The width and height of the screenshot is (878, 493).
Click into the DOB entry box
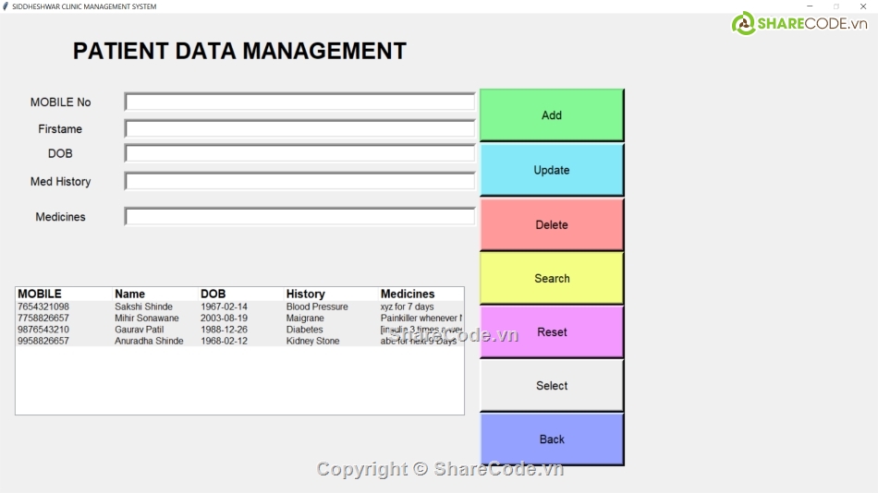[x=299, y=153]
